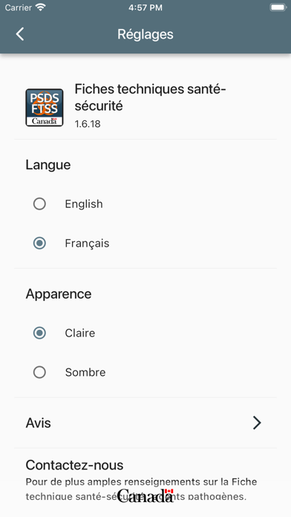Tap the Français language label

(x=87, y=244)
